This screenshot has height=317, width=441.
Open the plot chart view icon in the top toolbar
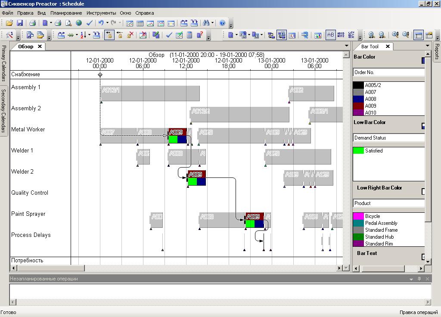pyautogui.click(x=150, y=23)
